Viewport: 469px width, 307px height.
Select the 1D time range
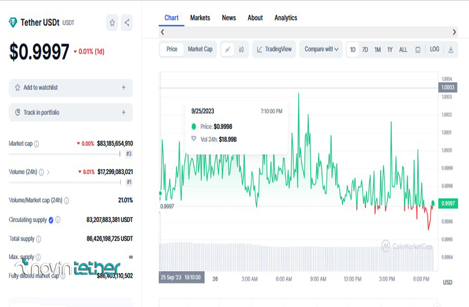tap(353, 50)
